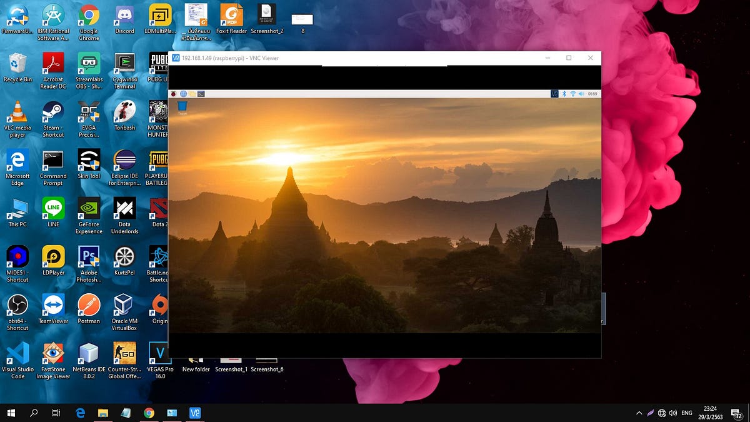Image resolution: width=750 pixels, height=422 pixels.
Task: Select the Steam shortcut icon
Action: coord(53,119)
